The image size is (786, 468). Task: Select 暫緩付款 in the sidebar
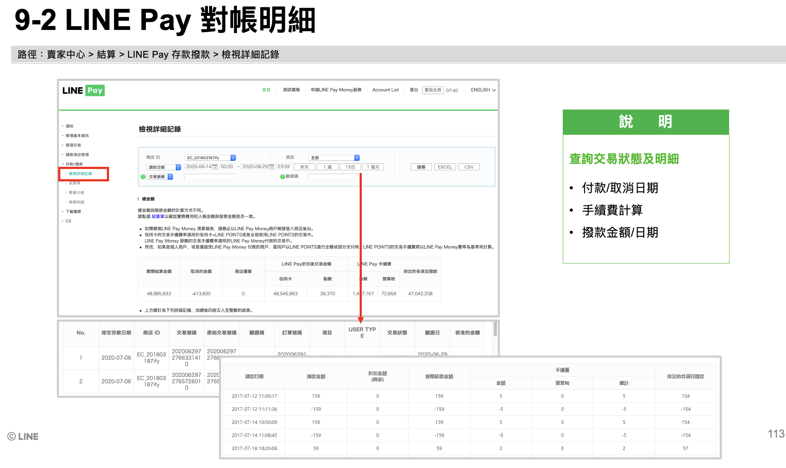pos(77,193)
